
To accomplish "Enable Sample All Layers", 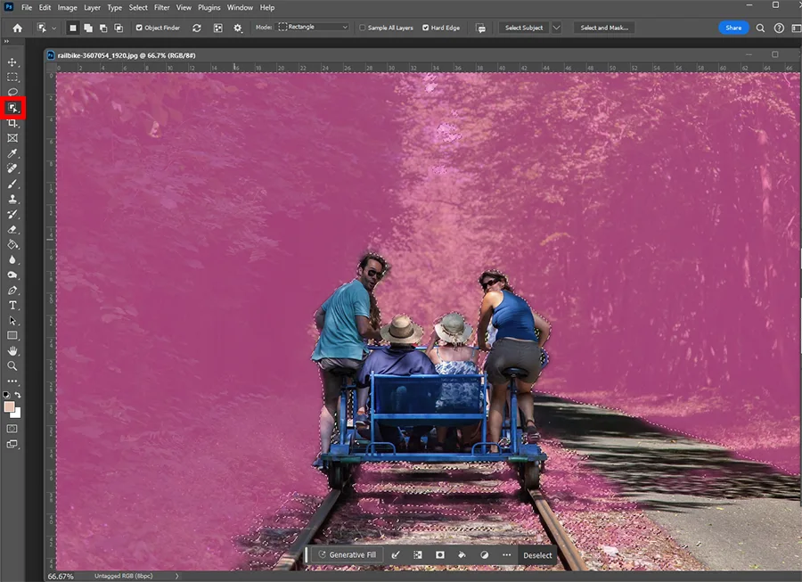I will tap(362, 28).
